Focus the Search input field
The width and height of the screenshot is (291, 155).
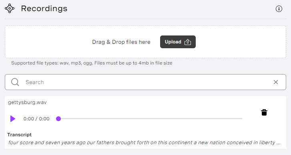(x=145, y=82)
